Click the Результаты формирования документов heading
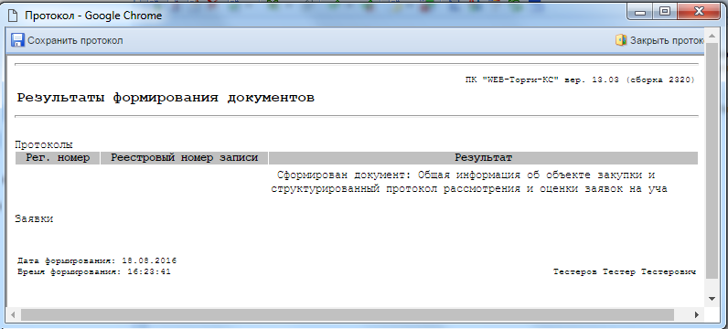 (x=166, y=99)
